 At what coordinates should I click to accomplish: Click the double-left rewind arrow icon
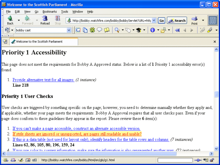coord(177,30)
